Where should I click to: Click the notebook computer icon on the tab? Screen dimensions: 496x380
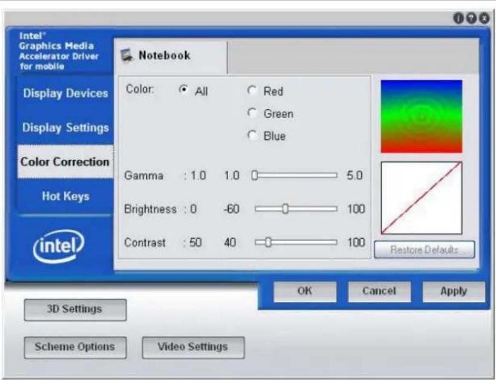pos(127,56)
